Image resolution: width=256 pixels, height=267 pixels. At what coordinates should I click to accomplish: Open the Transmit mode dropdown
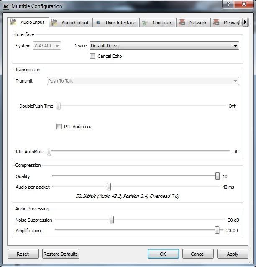point(143,81)
